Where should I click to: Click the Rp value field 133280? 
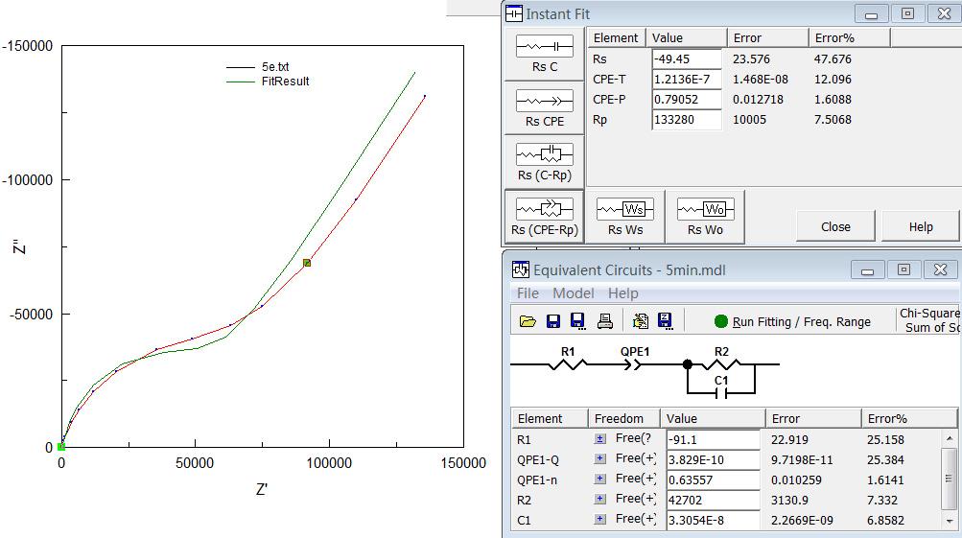click(x=687, y=120)
